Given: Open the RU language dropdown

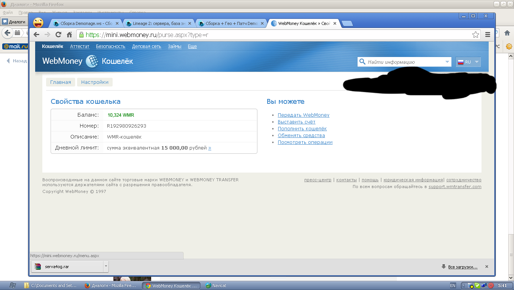Looking at the screenshot, I should [468, 62].
